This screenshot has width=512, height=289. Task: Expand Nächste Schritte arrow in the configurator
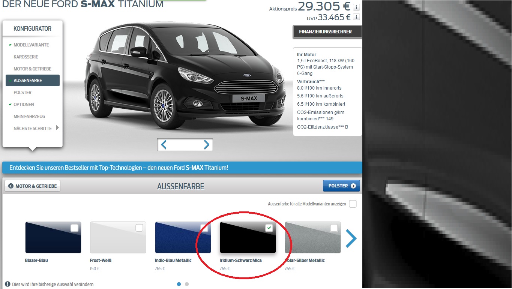(57, 128)
